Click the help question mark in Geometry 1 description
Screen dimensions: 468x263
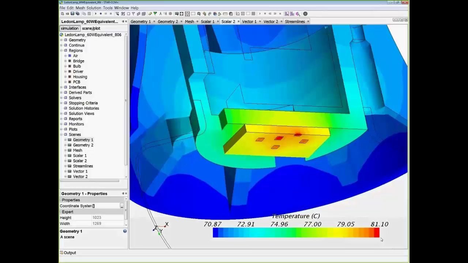click(x=125, y=231)
